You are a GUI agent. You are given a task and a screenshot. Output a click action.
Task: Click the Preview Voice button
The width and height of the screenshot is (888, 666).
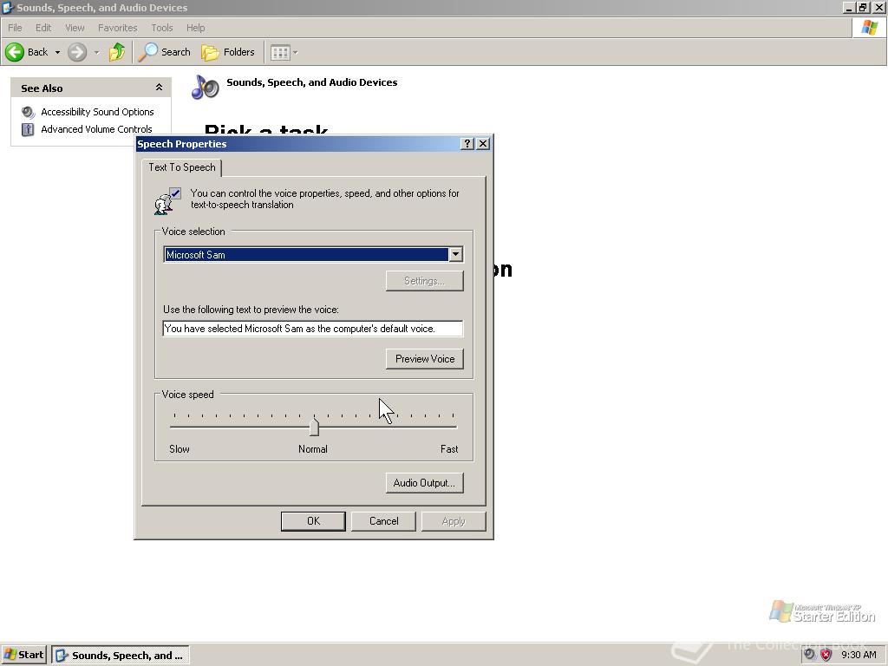[x=425, y=358]
